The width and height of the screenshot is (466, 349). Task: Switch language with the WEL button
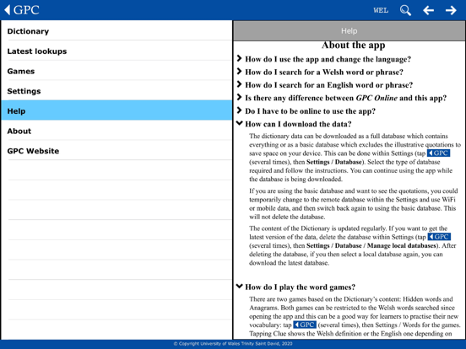tap(381, 10)
